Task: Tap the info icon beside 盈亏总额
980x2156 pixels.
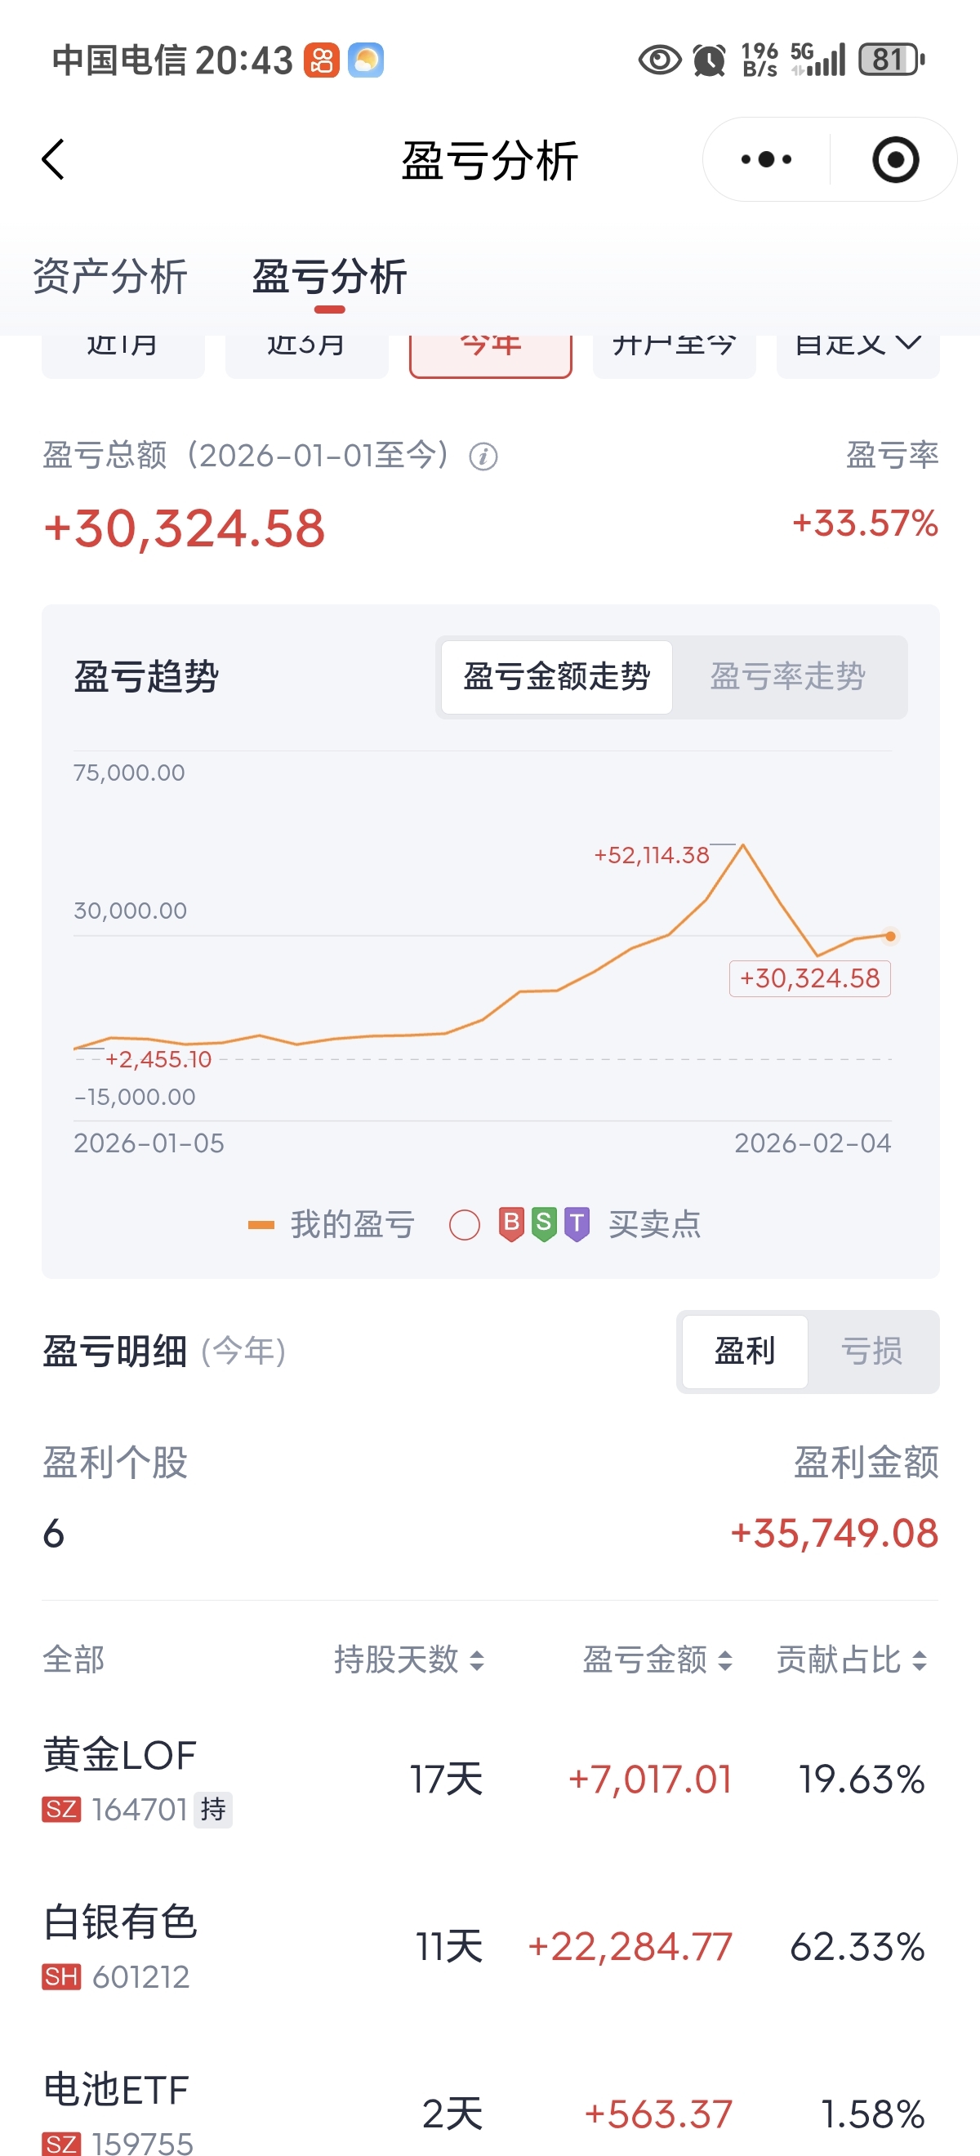Action: pyautogui.click(x=483, y=457)
